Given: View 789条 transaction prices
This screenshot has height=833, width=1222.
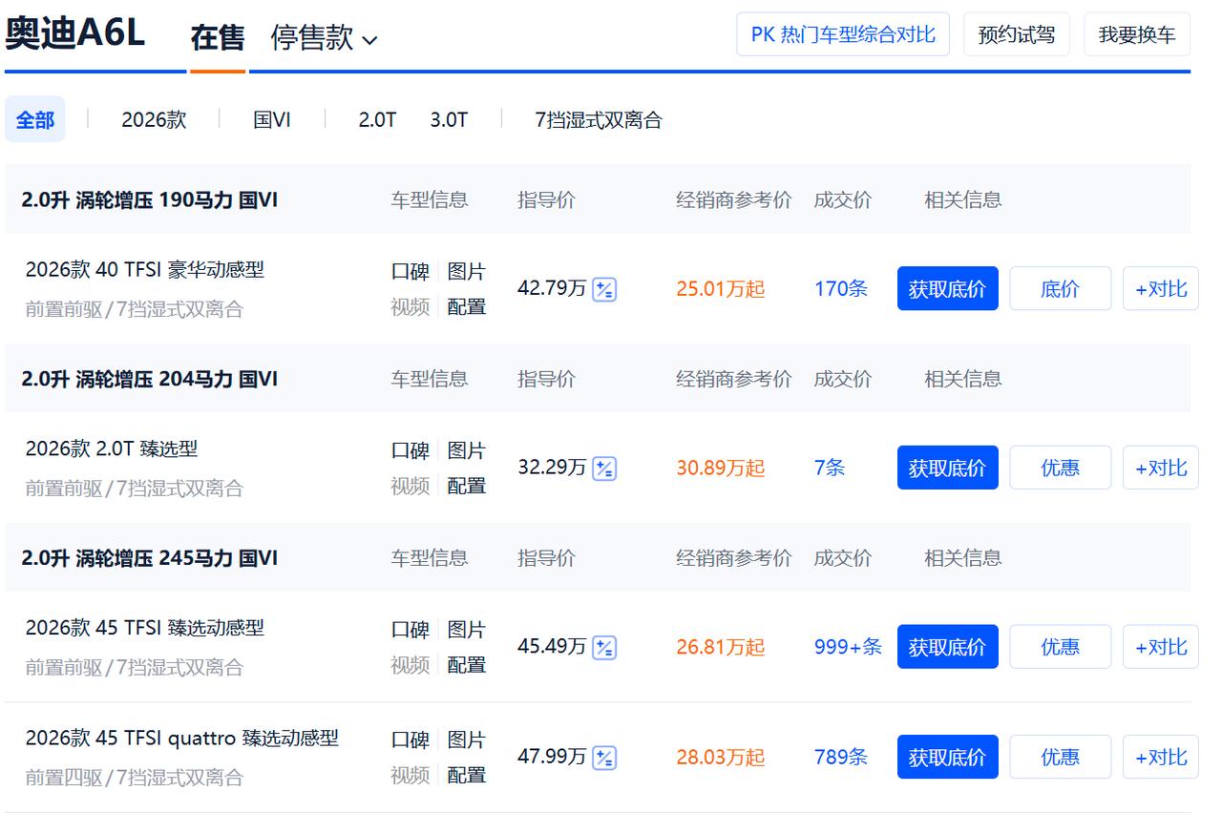Looking at the screenshot, I should (841, 757).
